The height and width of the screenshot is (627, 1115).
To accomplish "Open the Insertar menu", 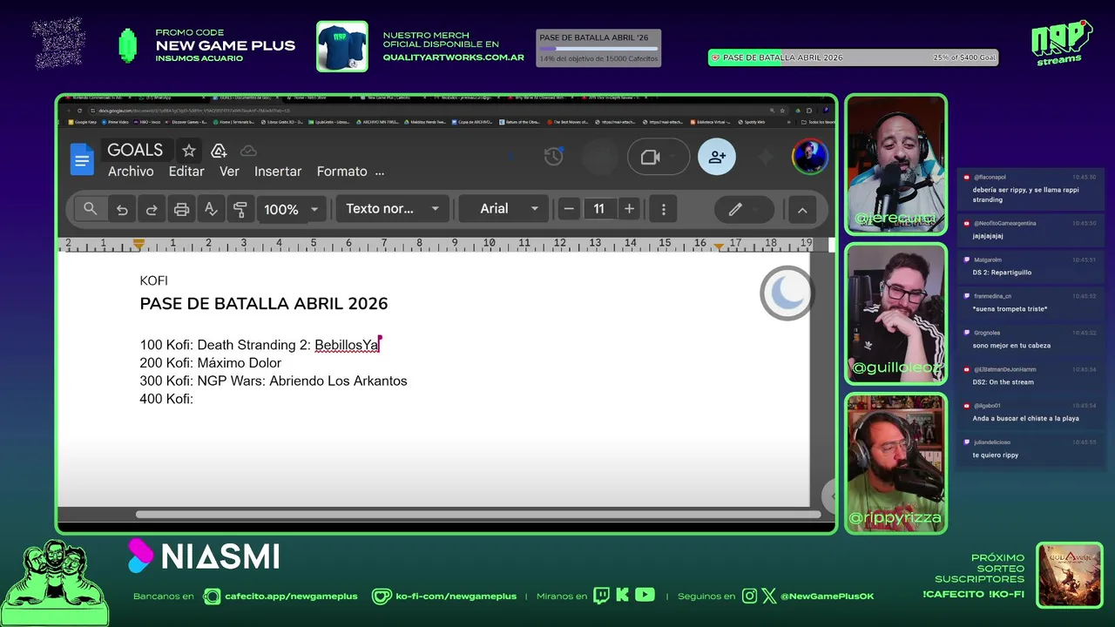I will click(x=278, y=172).
